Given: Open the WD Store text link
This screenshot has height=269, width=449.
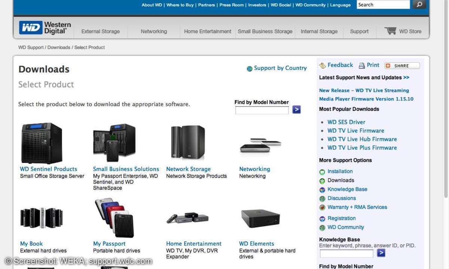Looking at the screenshot, I should point(410,31).
